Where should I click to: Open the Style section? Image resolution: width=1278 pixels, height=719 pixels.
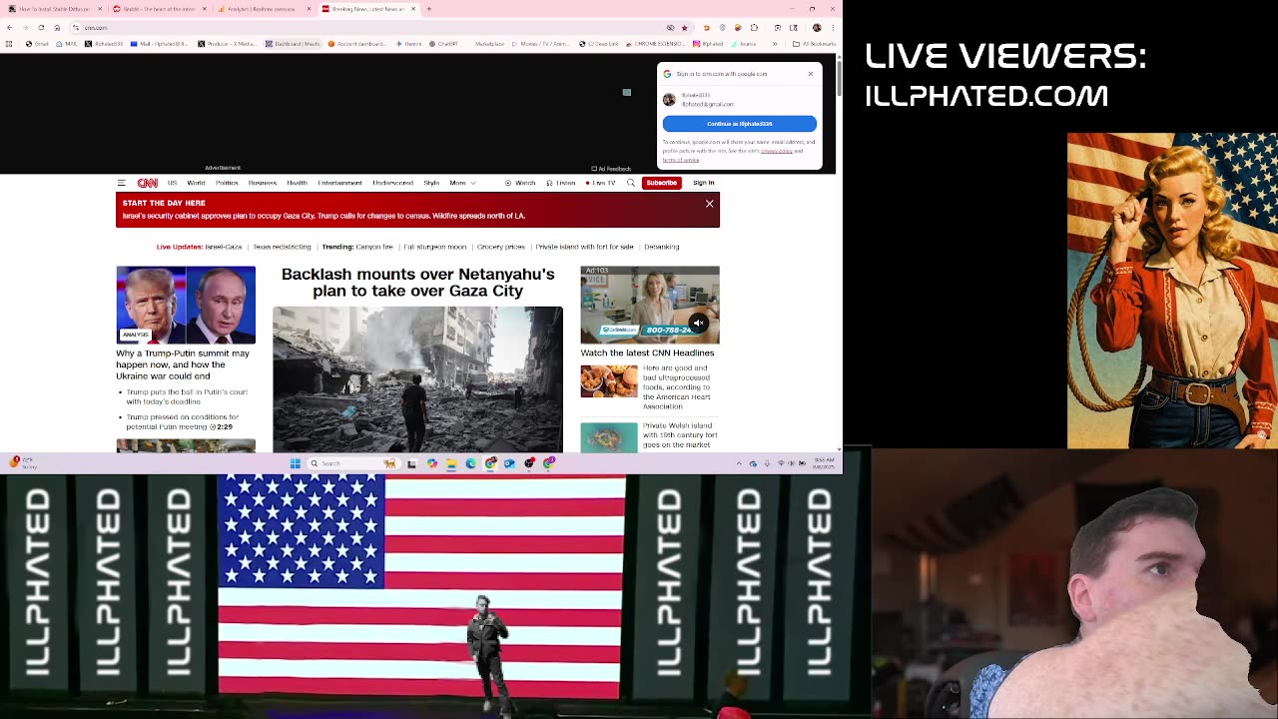pyautogui.click(x=431, y=183)
